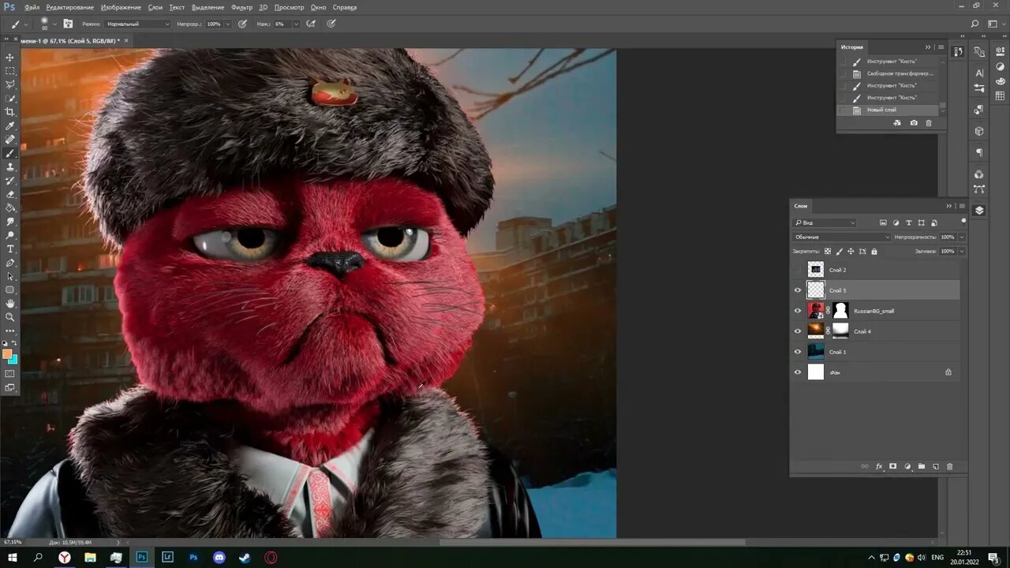Select the История panel tab
1010x568 pixels.
(852, 47)
